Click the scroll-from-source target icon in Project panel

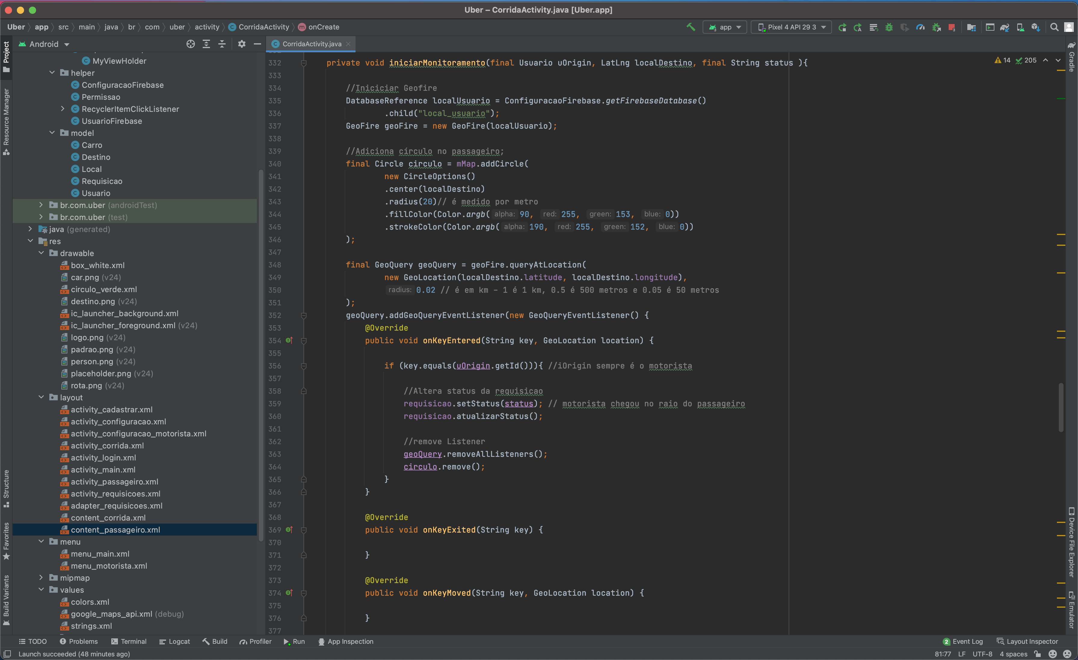point(190,44)
